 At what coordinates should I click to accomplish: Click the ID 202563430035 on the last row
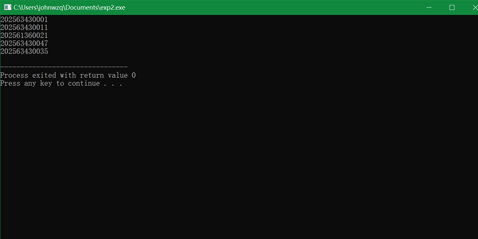pyautogui.click(x=24, y=51)
